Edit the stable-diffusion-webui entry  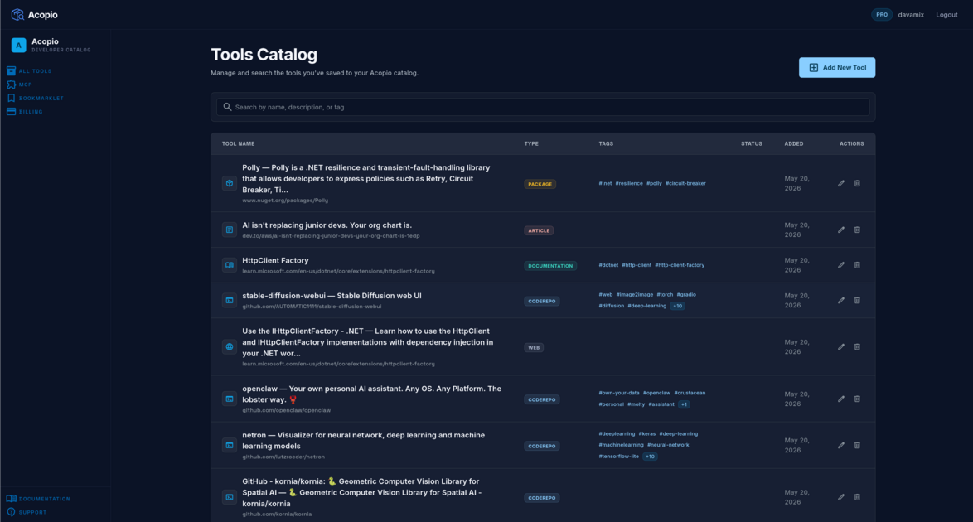[x=841, y=301]
